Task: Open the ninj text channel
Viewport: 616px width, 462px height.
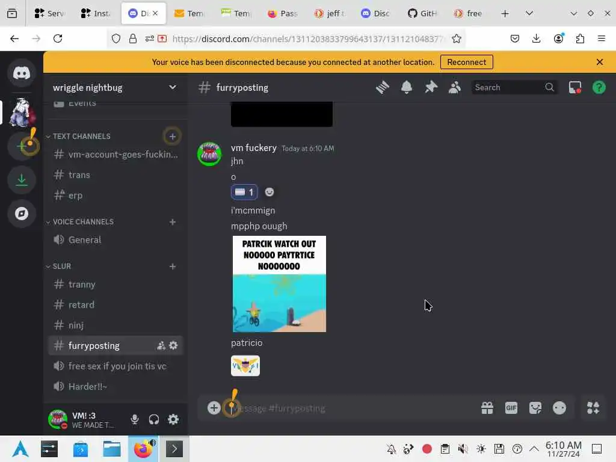Action: click(x=115, y=325)
